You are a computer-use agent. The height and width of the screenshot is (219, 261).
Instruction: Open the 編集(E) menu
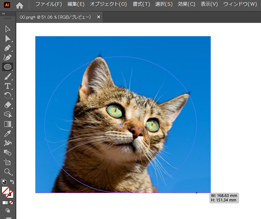click(x=76, y=4)
